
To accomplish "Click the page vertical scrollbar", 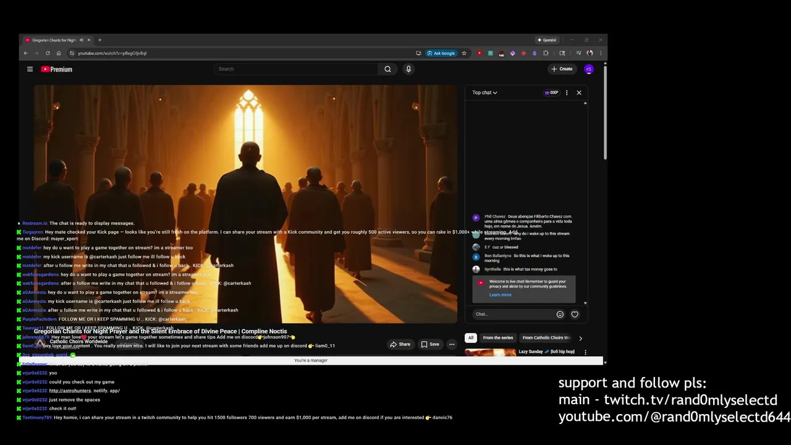I will (605, 111).
